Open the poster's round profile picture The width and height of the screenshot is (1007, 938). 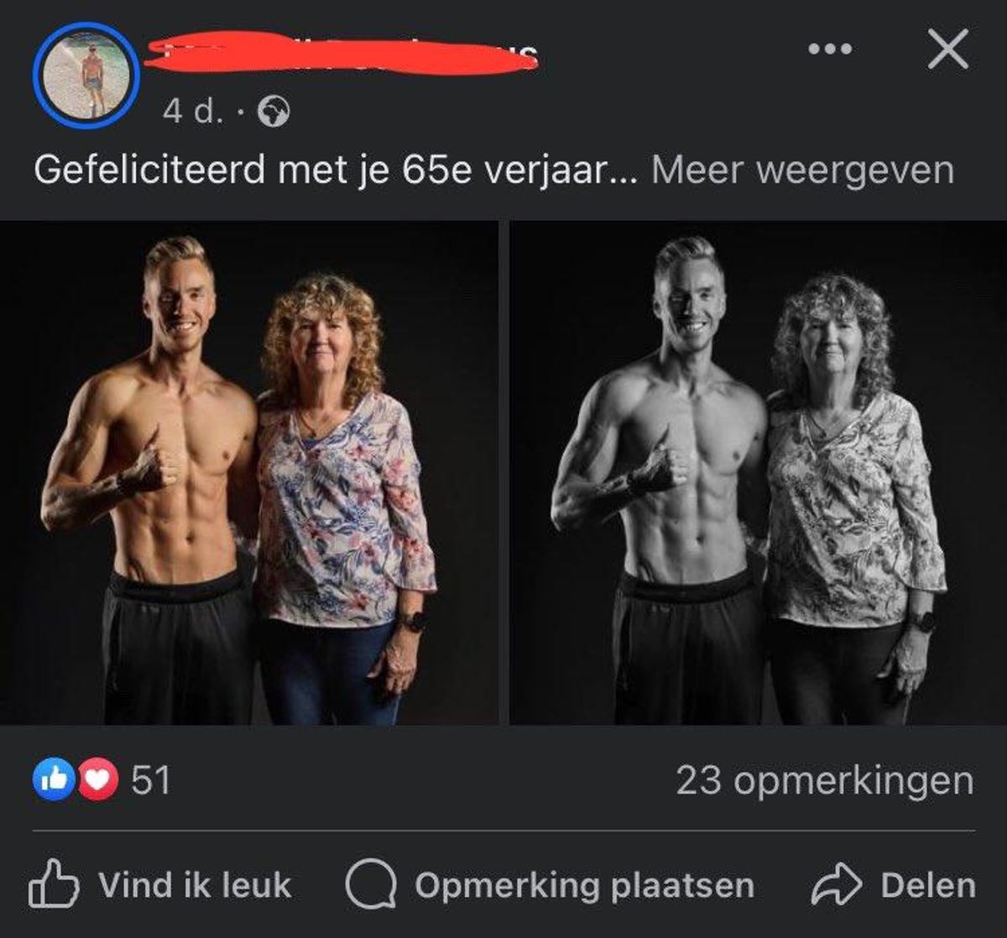(x=86, y=76)
